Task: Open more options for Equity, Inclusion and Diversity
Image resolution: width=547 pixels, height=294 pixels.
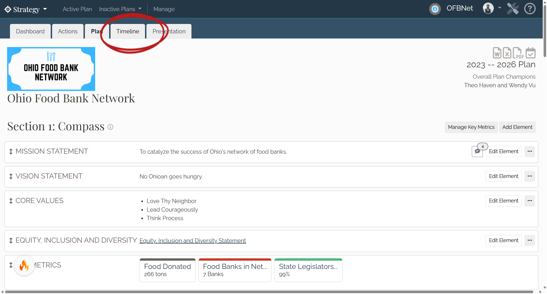Action: [x=530, y=240]
